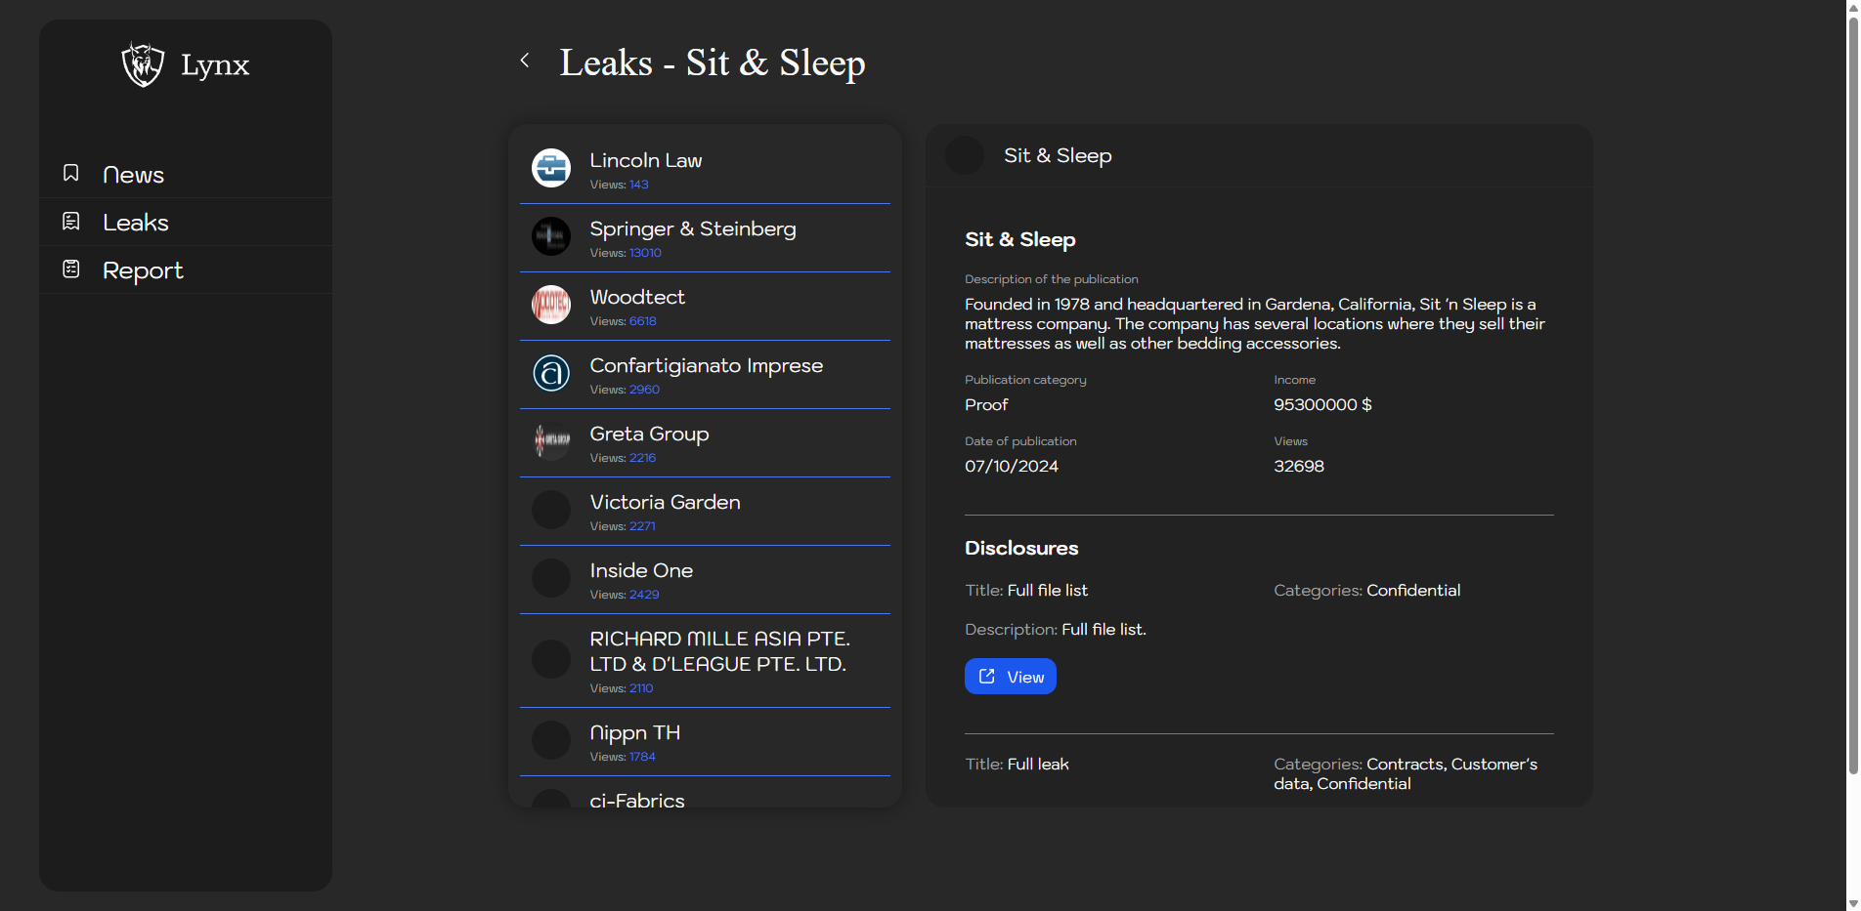Image resolution: width=1861 pixels, height=911 pixels.
Task: Click the Woodtect logo avatar
Action: point(551,305)
